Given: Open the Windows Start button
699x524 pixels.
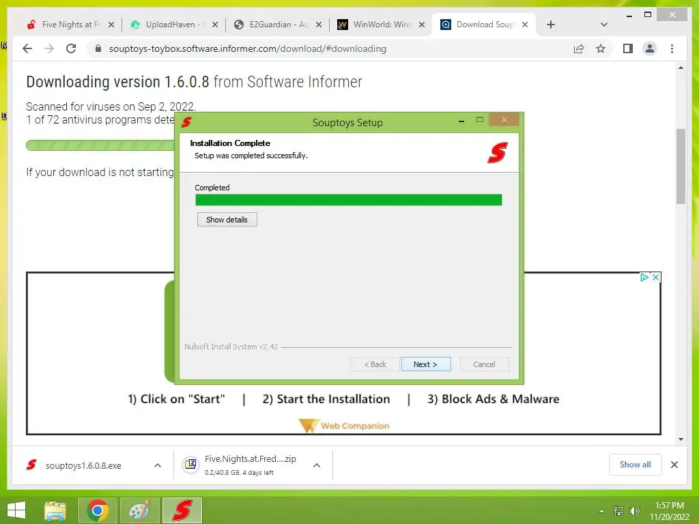Looking at the screenshot, I should (16, 510).
